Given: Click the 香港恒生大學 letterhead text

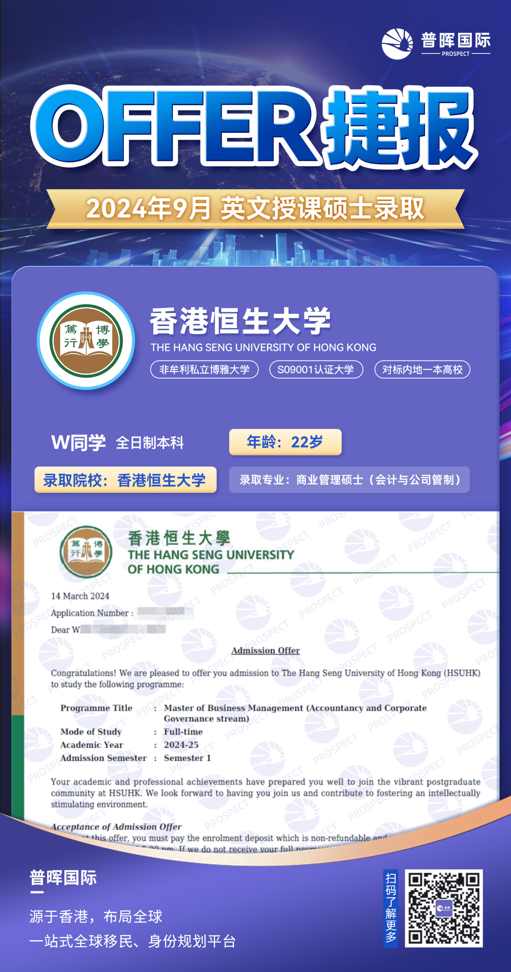Looking at the screenshot, I should (x=179, y=538).
